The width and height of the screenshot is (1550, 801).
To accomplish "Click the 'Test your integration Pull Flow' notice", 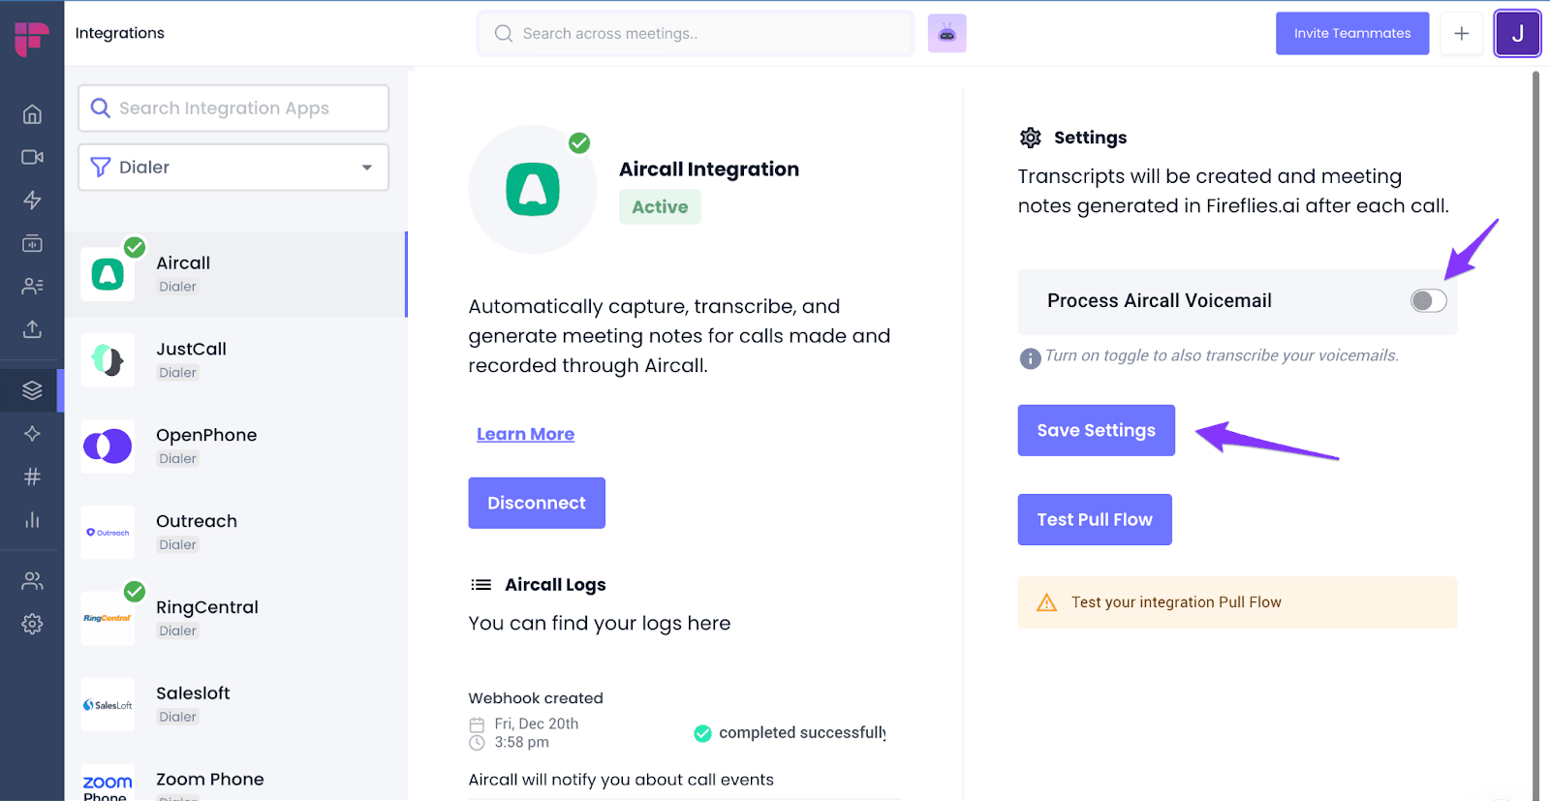I will coord(1237,602).
